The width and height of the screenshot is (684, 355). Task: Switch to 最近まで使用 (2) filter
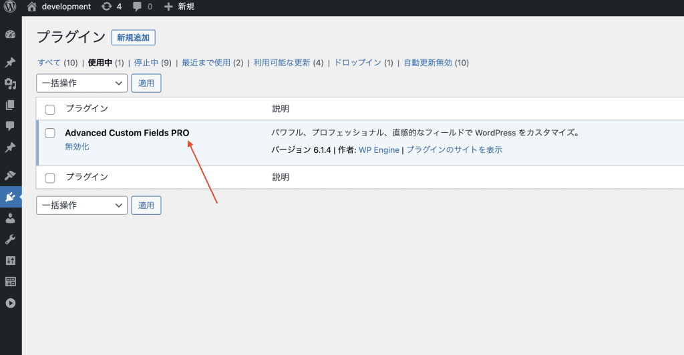[212, 63]
